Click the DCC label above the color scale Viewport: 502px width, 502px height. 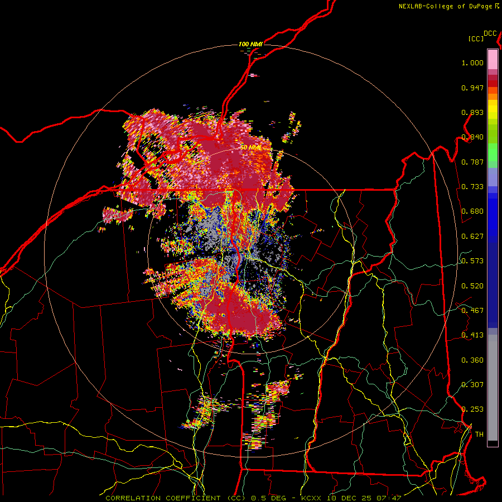click(x=490, y=33)
